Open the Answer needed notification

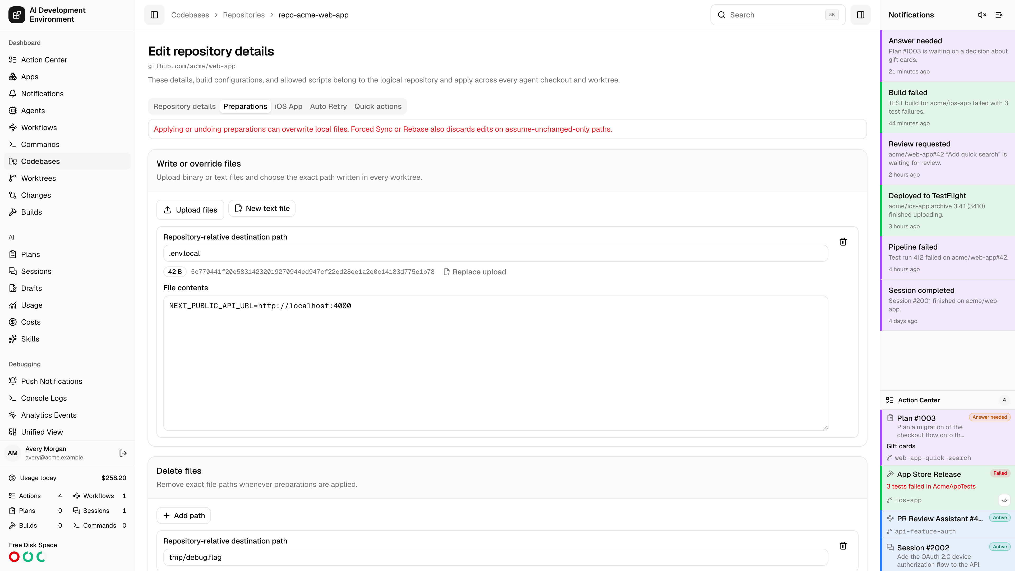pyautogui.click(x=948, y=56)
